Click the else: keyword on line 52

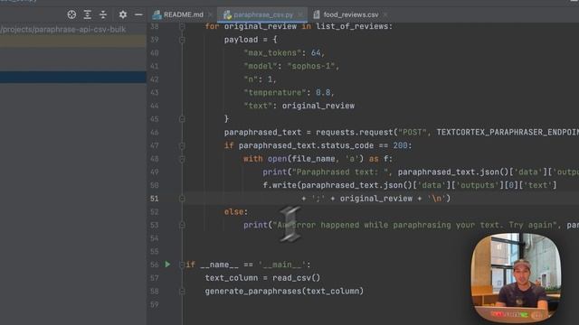(236, 212)
